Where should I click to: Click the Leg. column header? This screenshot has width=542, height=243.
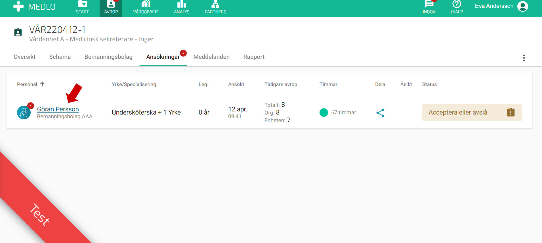click(x=203, y=84)
